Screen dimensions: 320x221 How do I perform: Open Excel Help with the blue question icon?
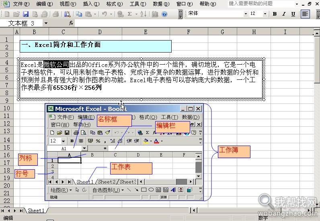click(x=164, y=14)
